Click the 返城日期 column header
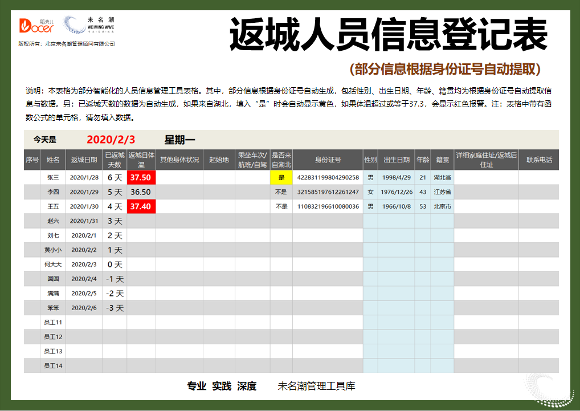580x411 pixels. (84, 160)
